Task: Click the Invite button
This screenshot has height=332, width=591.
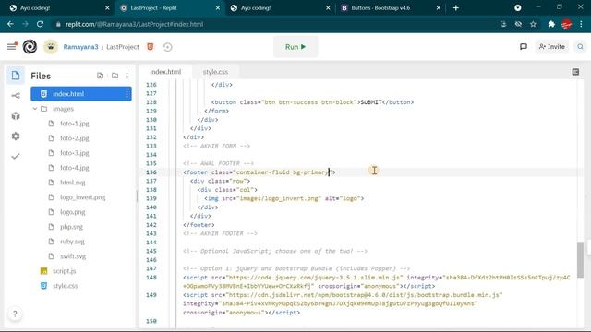Action: tap(552, 47)
